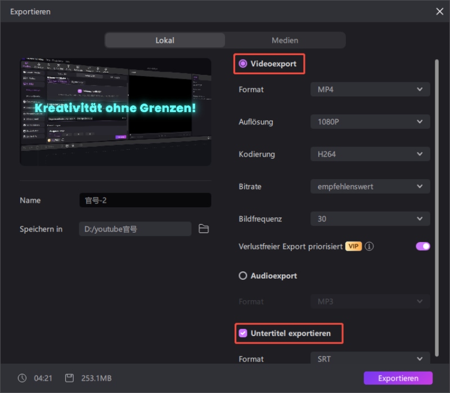
Task: Disable Verlustfreier Export priorisiert toggle
Action: pos(422,246)
